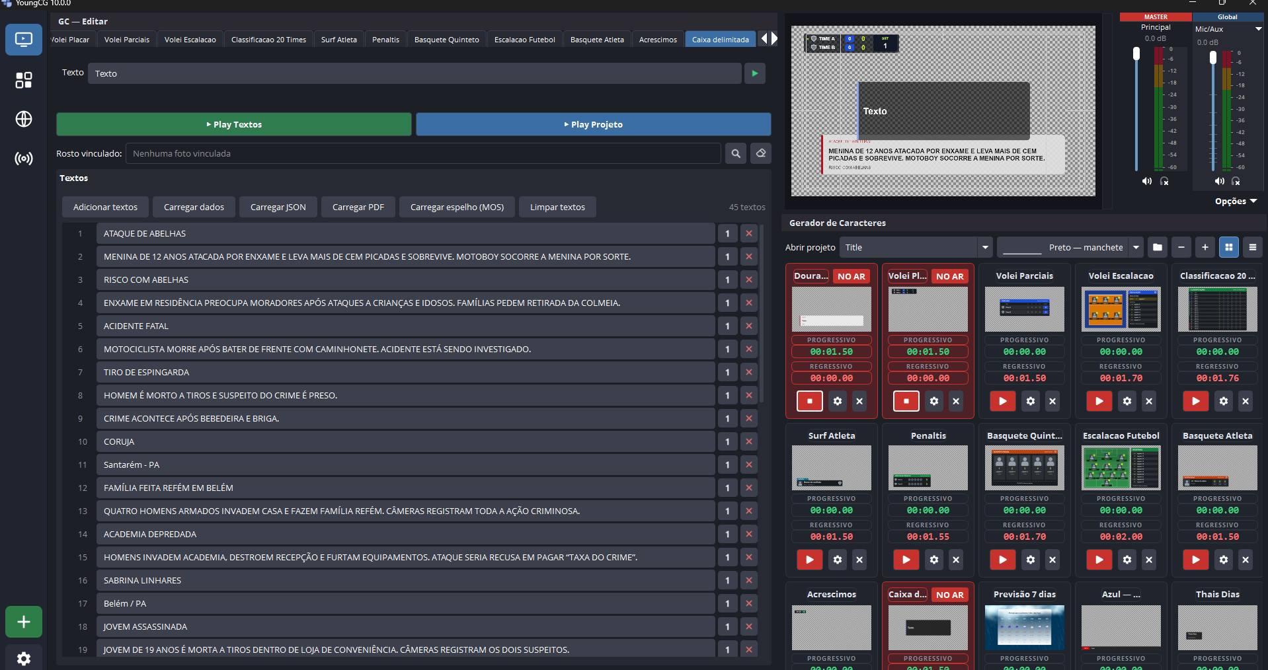Adjust the Master Principal volume slider handle

[1136, 54]
